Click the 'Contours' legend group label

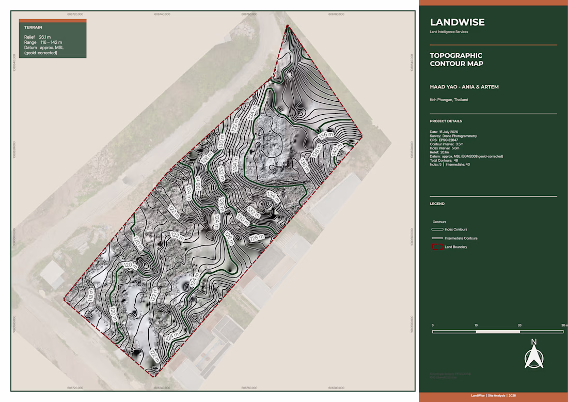point(439,222)
